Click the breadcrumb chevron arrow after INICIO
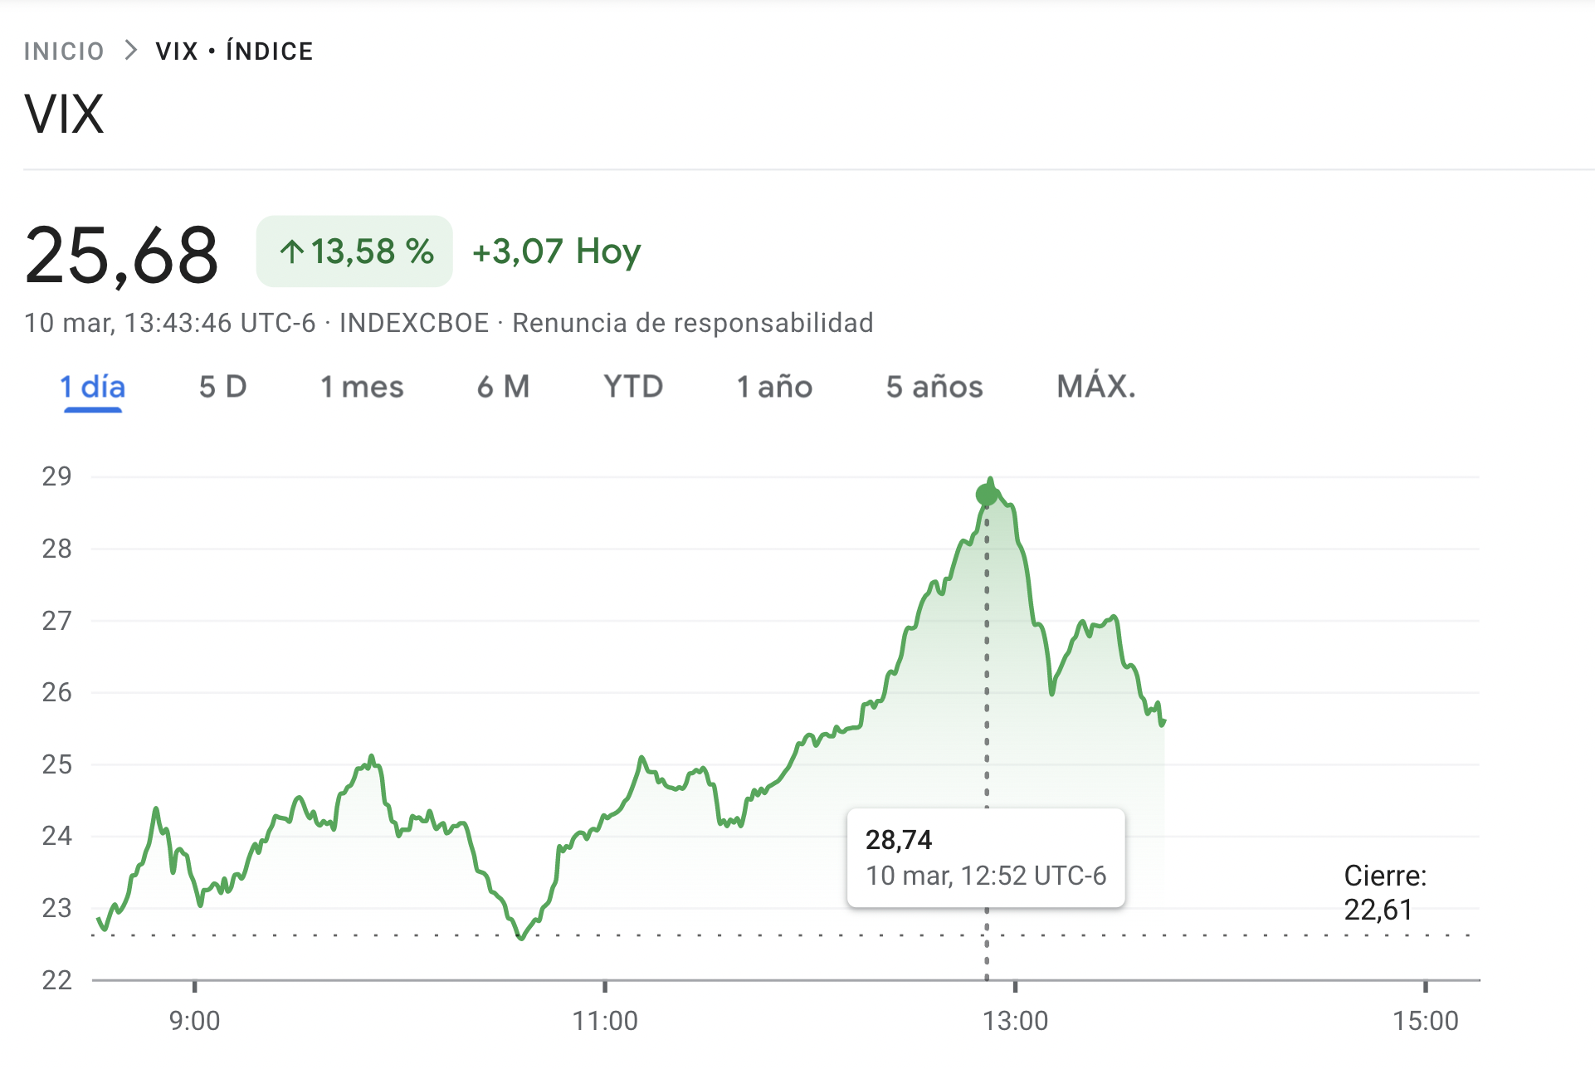 pos(130,51)
